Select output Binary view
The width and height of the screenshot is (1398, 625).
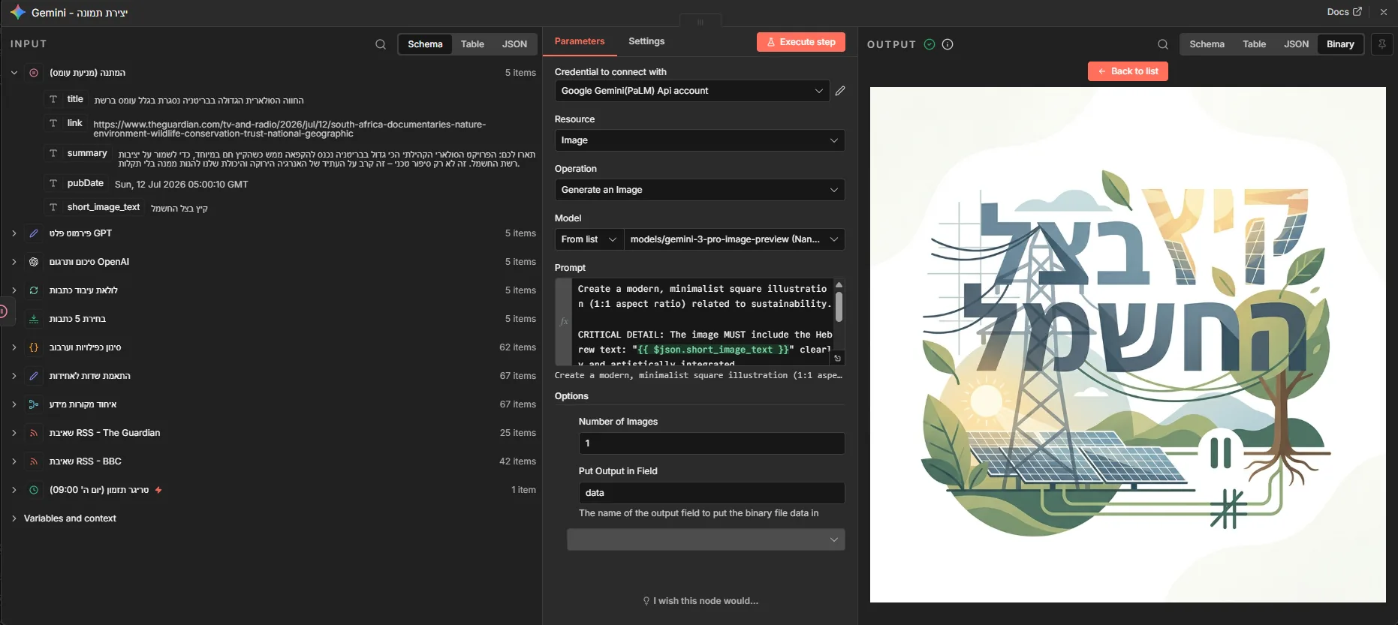click(x=1340, y=44)
